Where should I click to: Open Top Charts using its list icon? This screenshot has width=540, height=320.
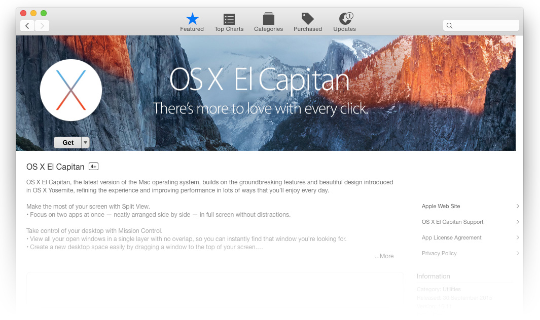[229, 18]
